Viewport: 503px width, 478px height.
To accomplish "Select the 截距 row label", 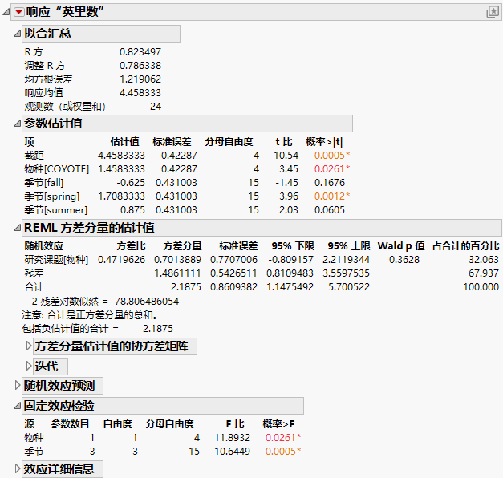I will [34, 156].
